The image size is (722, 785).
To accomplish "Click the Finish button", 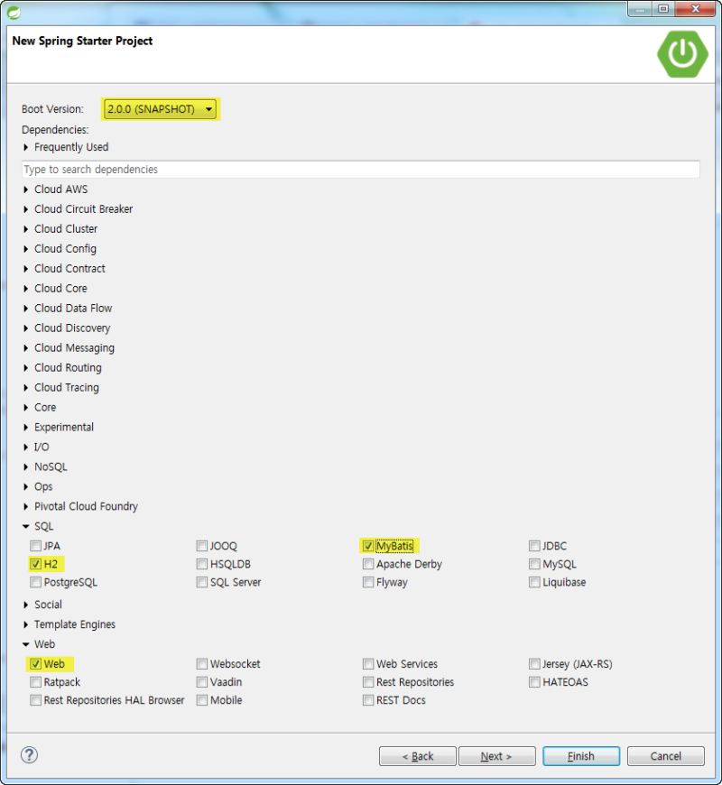I will 581,756.
